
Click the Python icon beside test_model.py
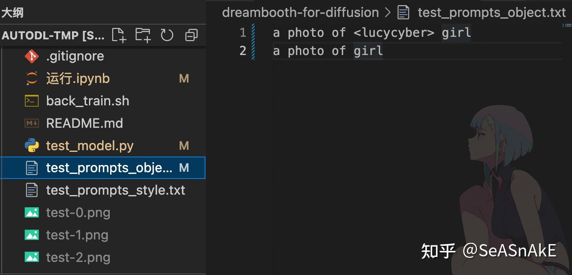(32, 146)
